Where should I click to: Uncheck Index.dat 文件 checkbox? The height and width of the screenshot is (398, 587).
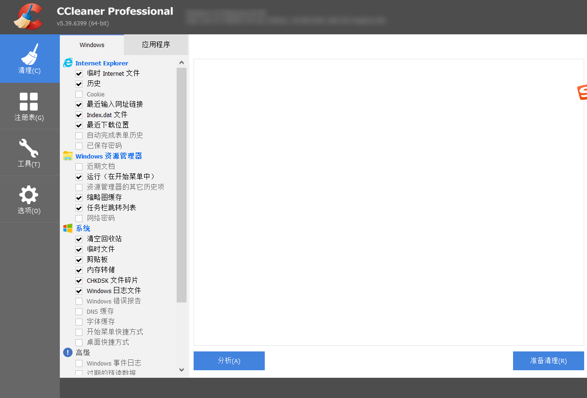coord(79,115)
